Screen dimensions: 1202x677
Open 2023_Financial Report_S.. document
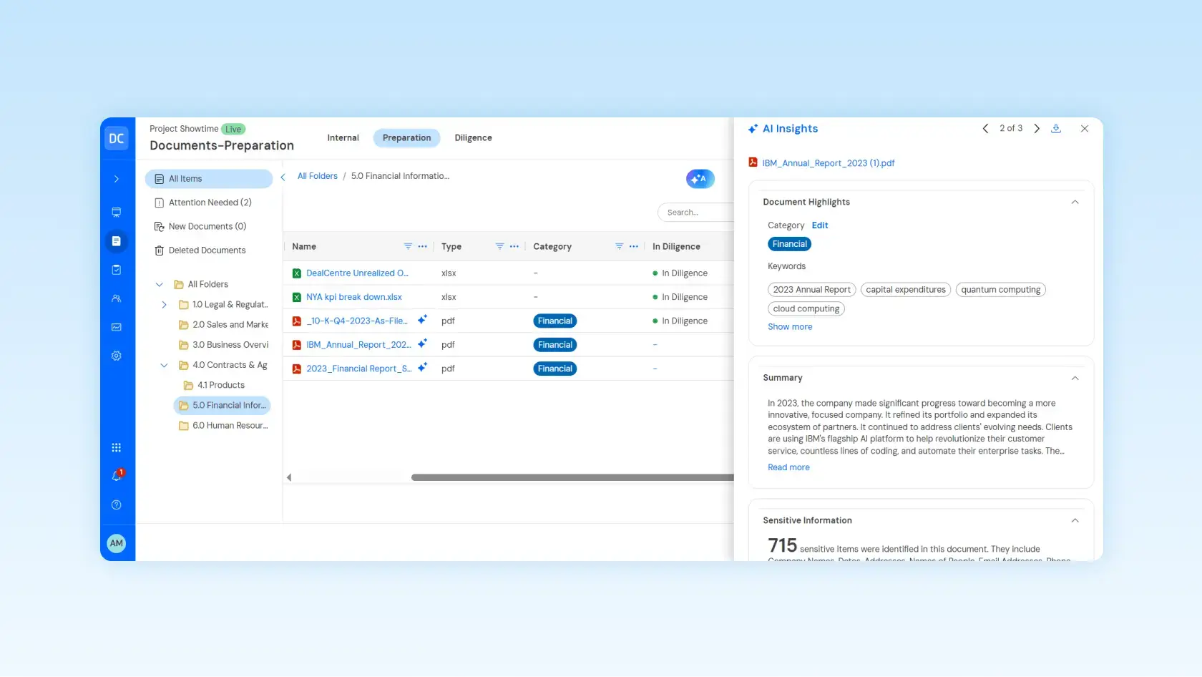(x=358, y=369)
